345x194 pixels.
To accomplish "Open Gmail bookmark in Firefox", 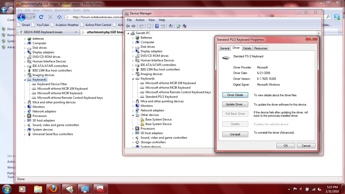I will tap(24, 25).
